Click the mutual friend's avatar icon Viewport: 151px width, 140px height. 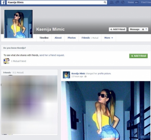pos(7,61)
